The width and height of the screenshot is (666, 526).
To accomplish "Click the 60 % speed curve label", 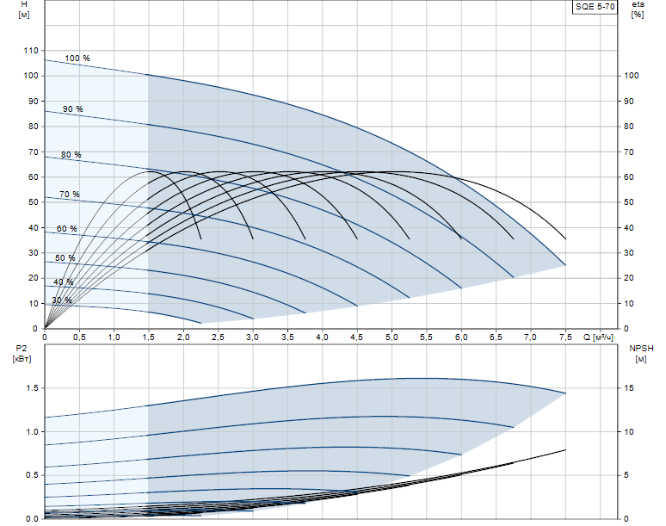I will point(66,229).
